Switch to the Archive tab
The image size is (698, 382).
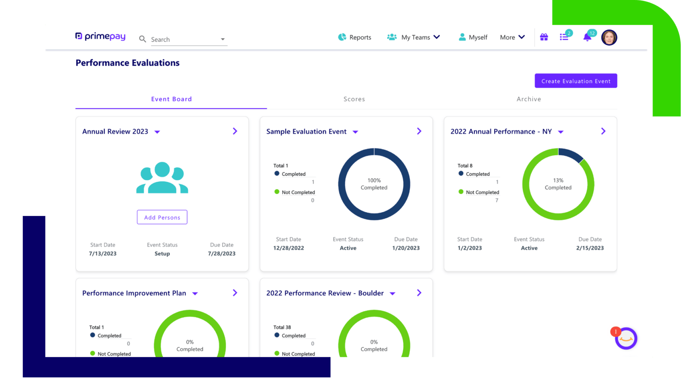(x=529, y=99)
